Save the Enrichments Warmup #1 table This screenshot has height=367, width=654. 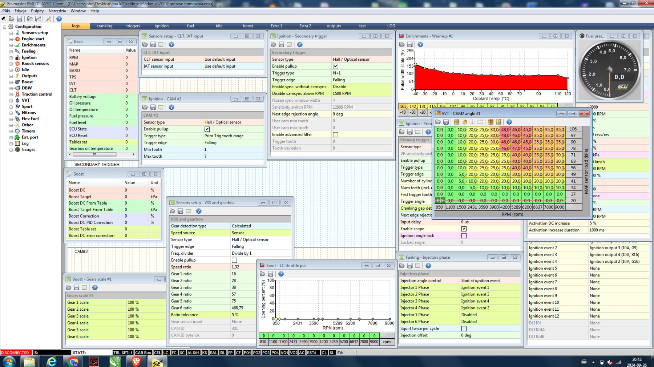coord(410,44)
